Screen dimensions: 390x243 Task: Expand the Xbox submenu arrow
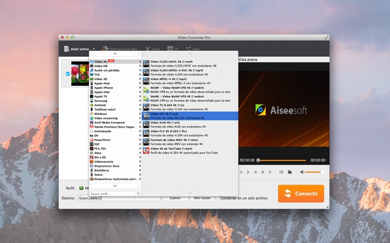[140, 153]
